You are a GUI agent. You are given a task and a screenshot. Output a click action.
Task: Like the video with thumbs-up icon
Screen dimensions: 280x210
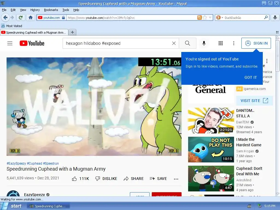[x=74, y=179]
